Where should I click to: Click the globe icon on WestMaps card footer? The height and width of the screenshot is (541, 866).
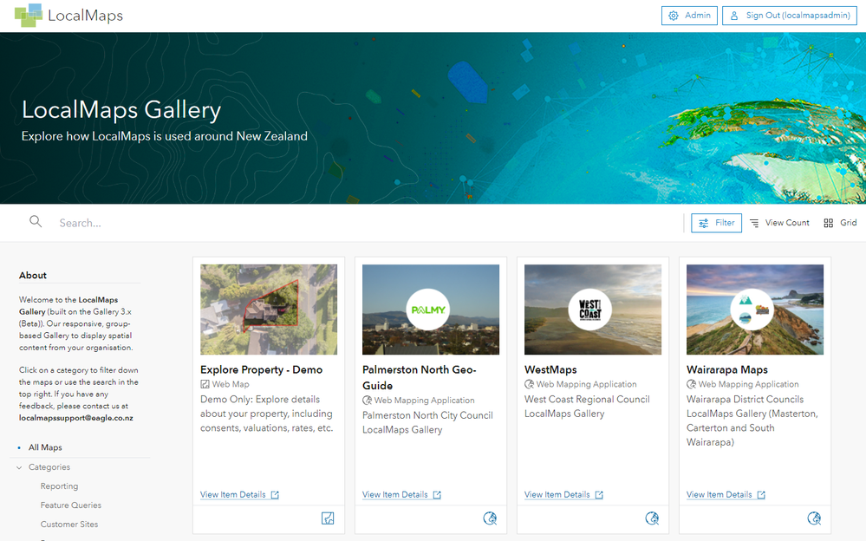pos(652,518)
